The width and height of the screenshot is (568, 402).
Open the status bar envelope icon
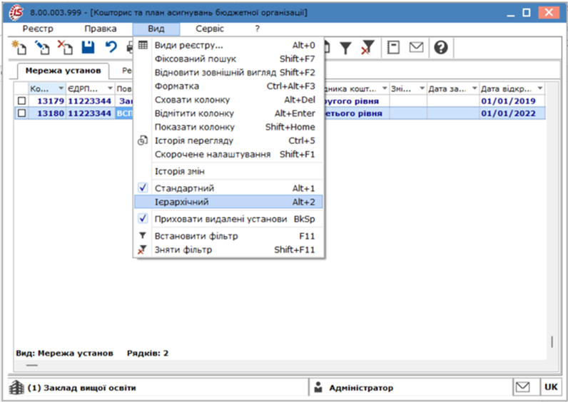tap(523, 388)
